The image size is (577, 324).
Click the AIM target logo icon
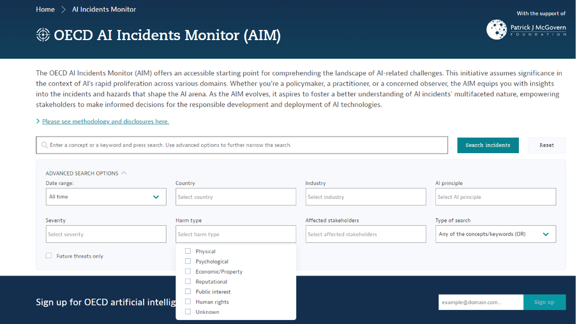pyautogui.click(x=43, y=34)
